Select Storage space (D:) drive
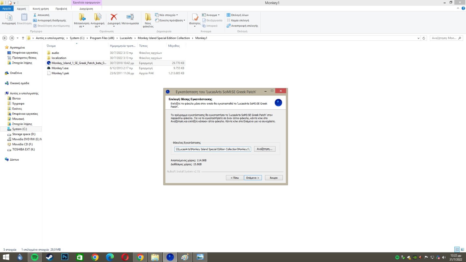This screenshot has height=262, width=466. (24, 134)
